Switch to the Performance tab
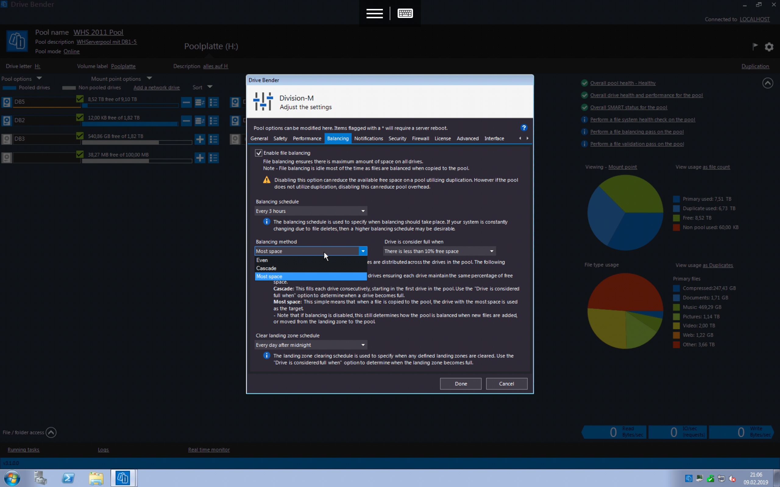The image size is (780, 487). click(x=307, y=138)
